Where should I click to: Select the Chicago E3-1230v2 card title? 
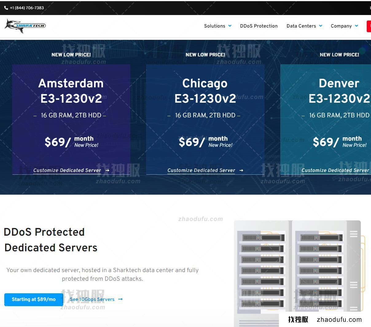[x=205, y=91]
